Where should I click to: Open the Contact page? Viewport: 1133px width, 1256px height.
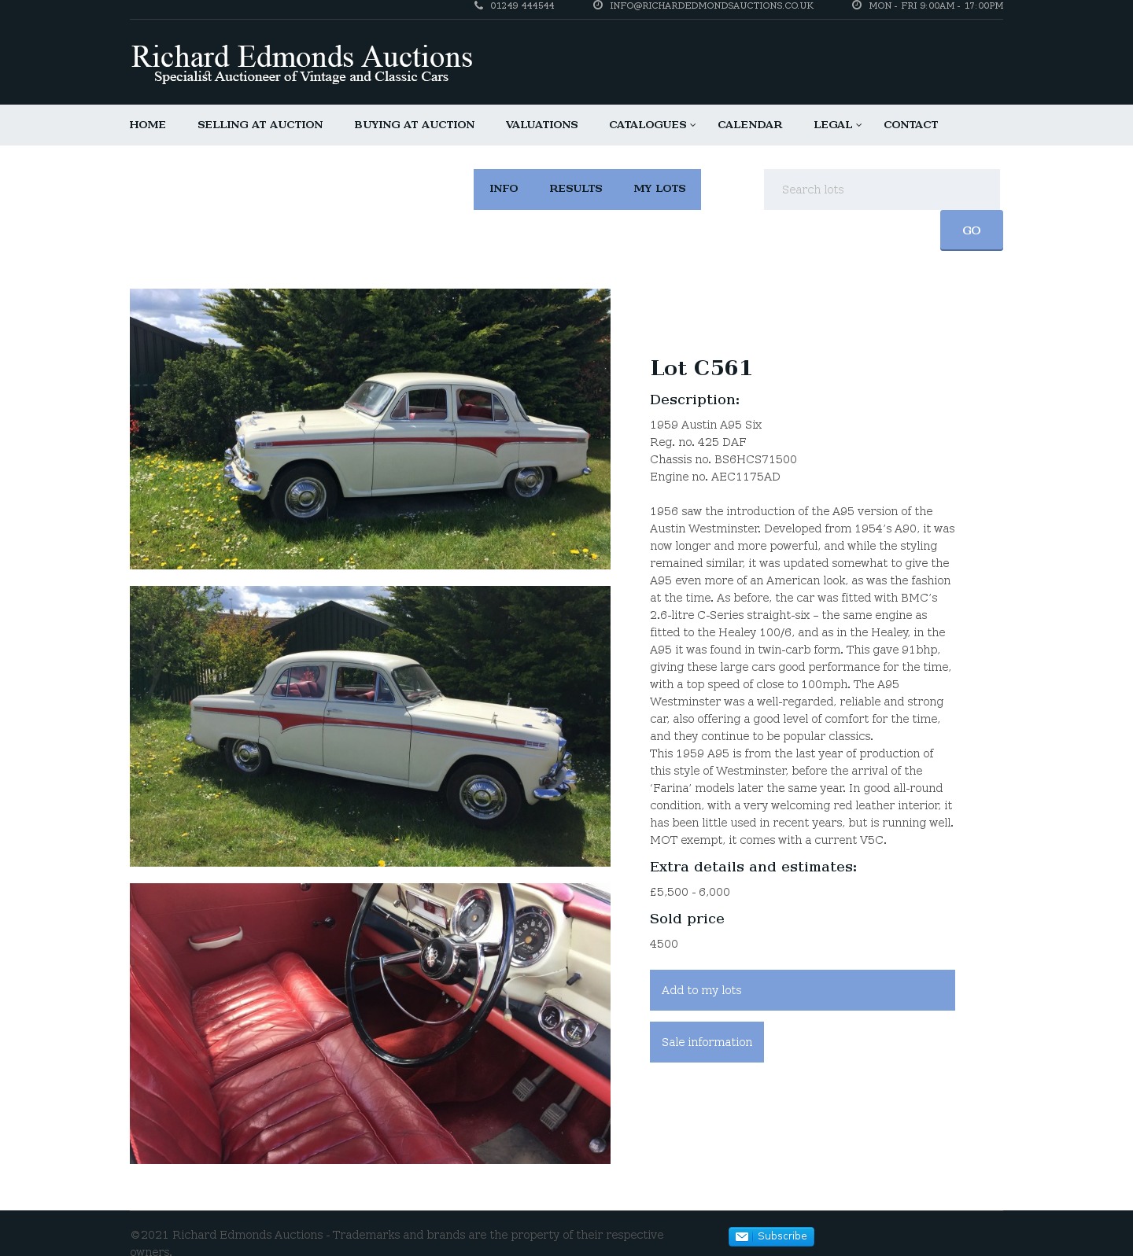click(x=910, y=125)
